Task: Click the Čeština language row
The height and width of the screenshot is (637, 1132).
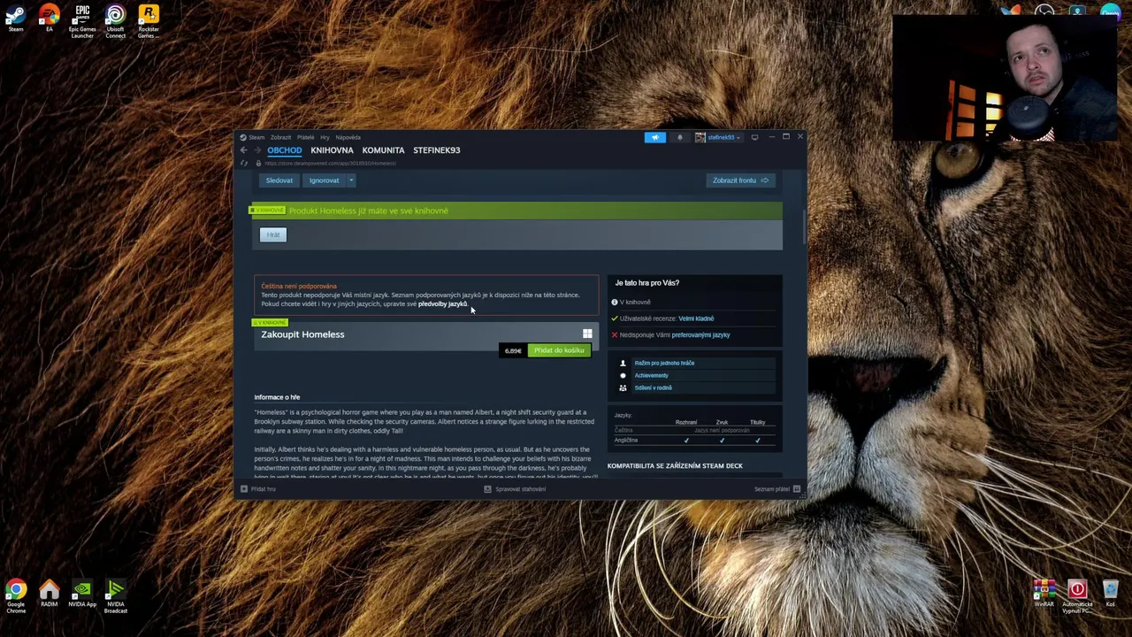Action: pyautogui.click(x=694, y=431)
